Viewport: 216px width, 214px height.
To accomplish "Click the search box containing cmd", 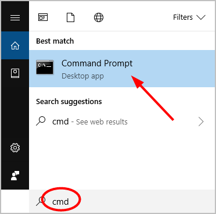I will point(123,202).
